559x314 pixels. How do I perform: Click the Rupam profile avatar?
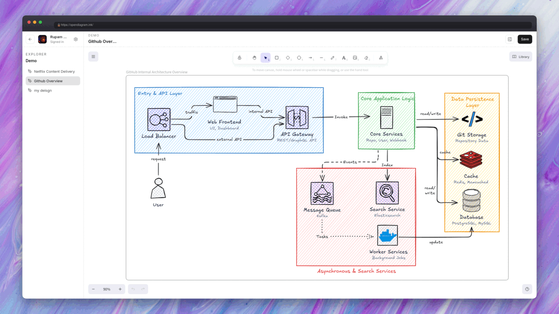coord(42,39)
